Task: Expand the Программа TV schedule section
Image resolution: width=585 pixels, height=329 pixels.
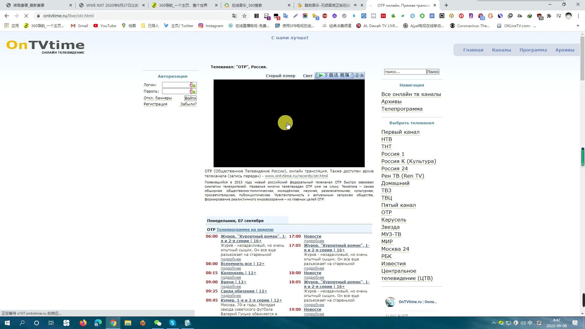Action: [x=534, y=49]
